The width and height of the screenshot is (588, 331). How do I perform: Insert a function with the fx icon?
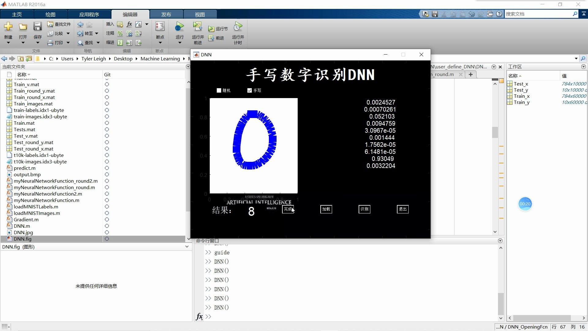[129, 24]
